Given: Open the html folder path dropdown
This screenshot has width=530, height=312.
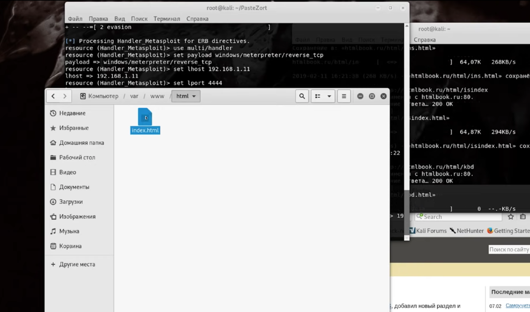Looking at the screenshot, I should pos(186,96).
